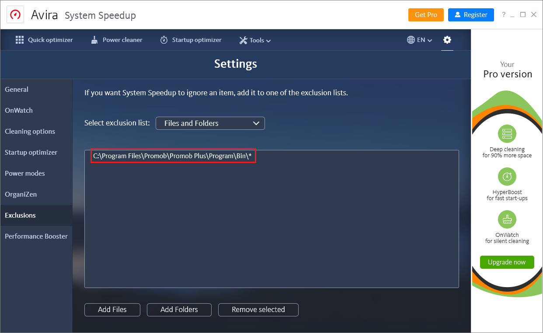Click the Remove selected button
This screenshot has width=543, height=333.
(258, 309)
